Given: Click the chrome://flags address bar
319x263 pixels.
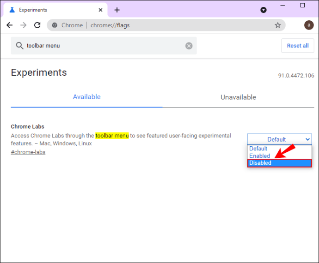Looking at the screenshot, I should coord(166,25).
